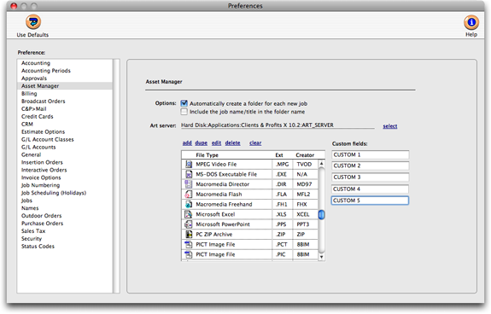This screenshot has height=314, width=491.
Task: Select Accounting in the preference list
Action: (65, 63)
